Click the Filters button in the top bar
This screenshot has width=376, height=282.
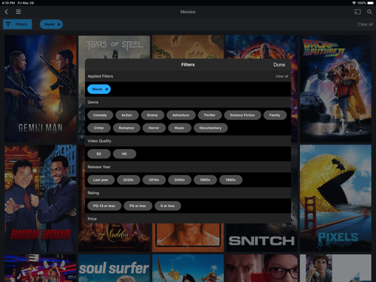(17, 25)
